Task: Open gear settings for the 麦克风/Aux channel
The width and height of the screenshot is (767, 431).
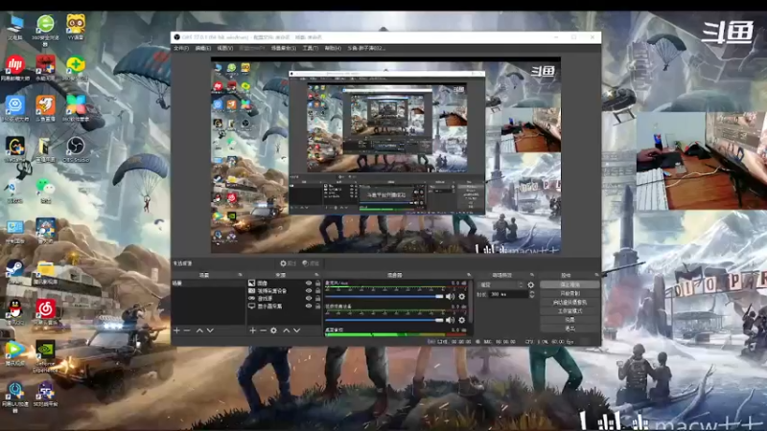Action: [x=462, y=297]
